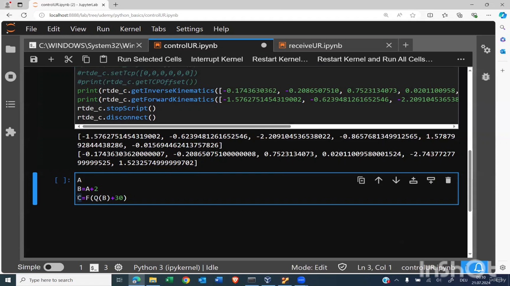Open Edge Collections icon
The image size is (510, 286).
click(459, 15)
